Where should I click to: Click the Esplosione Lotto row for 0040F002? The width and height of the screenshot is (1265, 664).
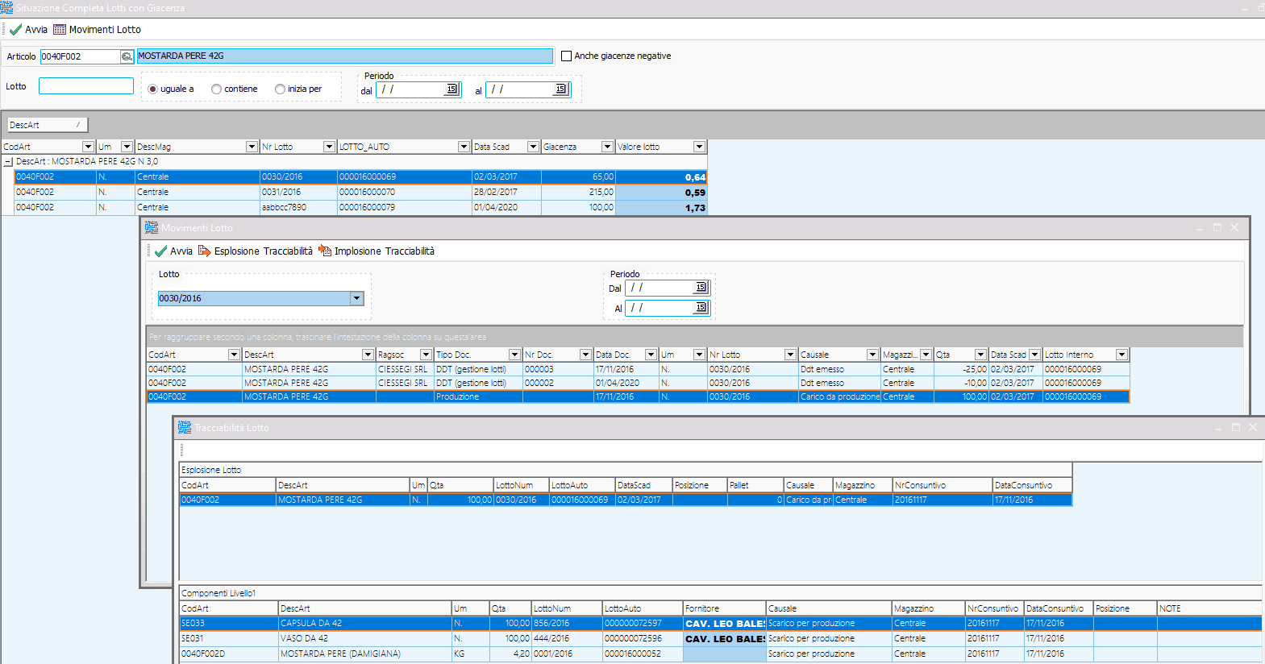[626, 500]
